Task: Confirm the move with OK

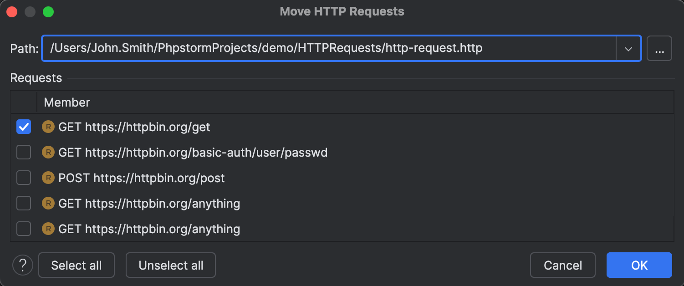Action: pyautogui.click(x=639, y=265)
